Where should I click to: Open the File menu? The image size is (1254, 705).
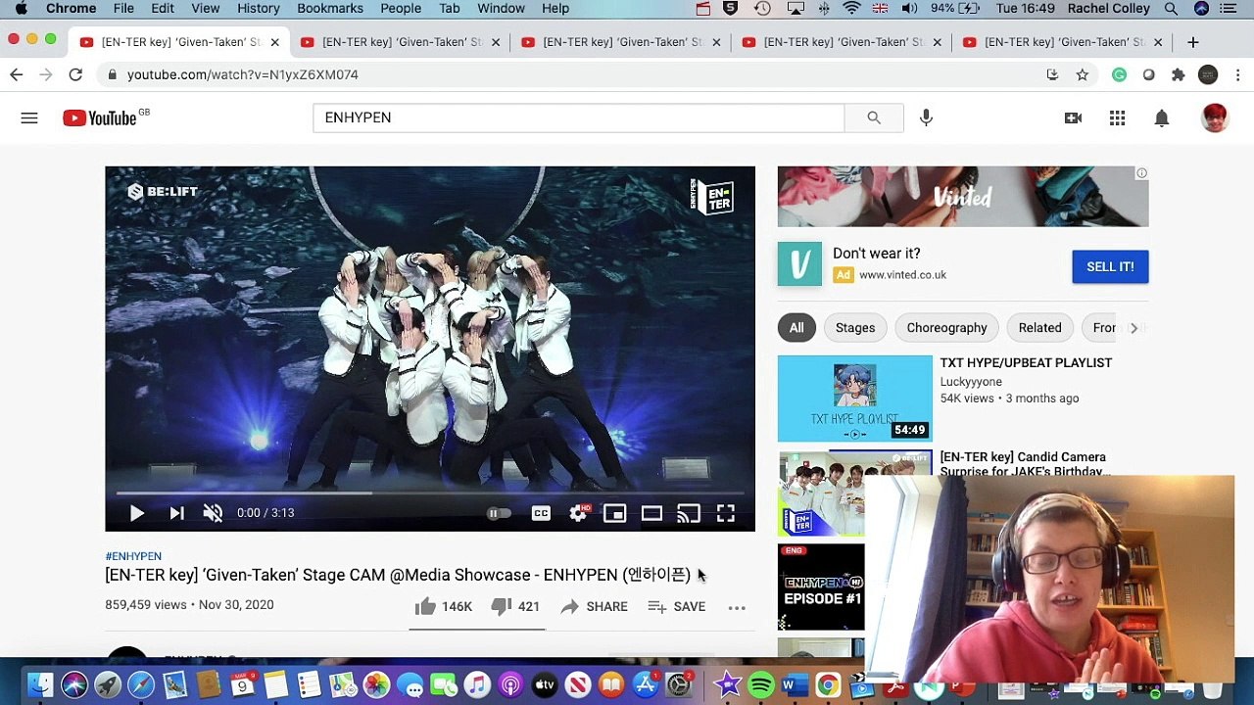(x=123, y=9)
